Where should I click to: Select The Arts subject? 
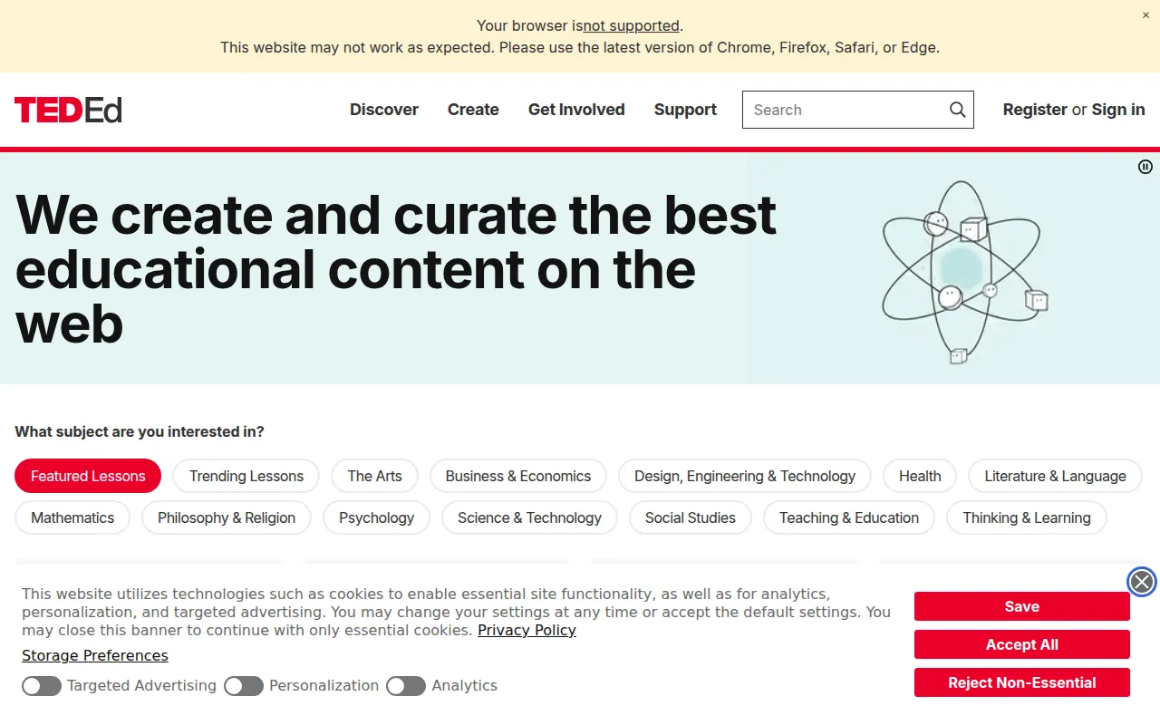[374, 476]
